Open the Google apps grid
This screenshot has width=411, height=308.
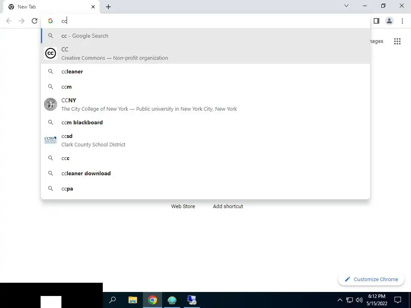click(397, 41)
